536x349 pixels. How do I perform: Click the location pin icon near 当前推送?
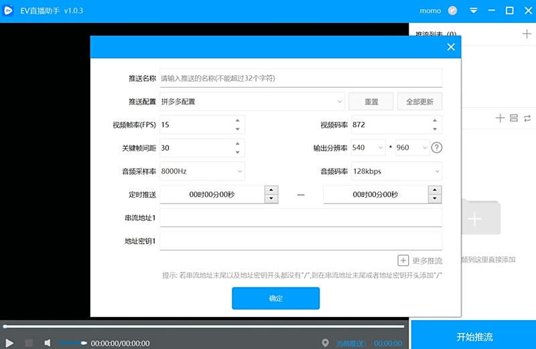tap(326, 343)
